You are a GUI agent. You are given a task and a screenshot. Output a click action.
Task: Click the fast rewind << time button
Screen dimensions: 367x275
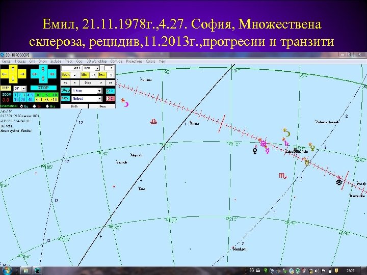coord(65,83)
